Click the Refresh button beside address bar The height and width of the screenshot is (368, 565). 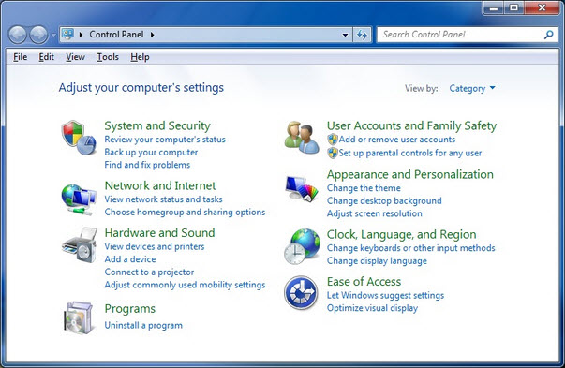pos(362,35)
